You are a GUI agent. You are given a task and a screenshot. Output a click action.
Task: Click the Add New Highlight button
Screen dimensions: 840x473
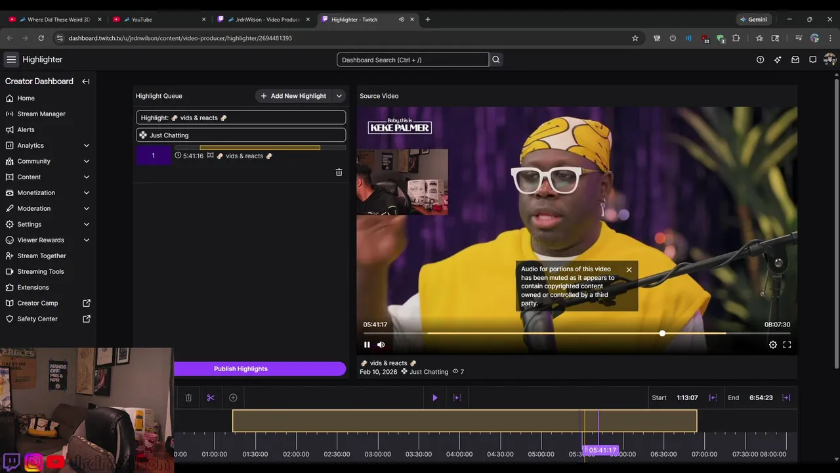293,96
